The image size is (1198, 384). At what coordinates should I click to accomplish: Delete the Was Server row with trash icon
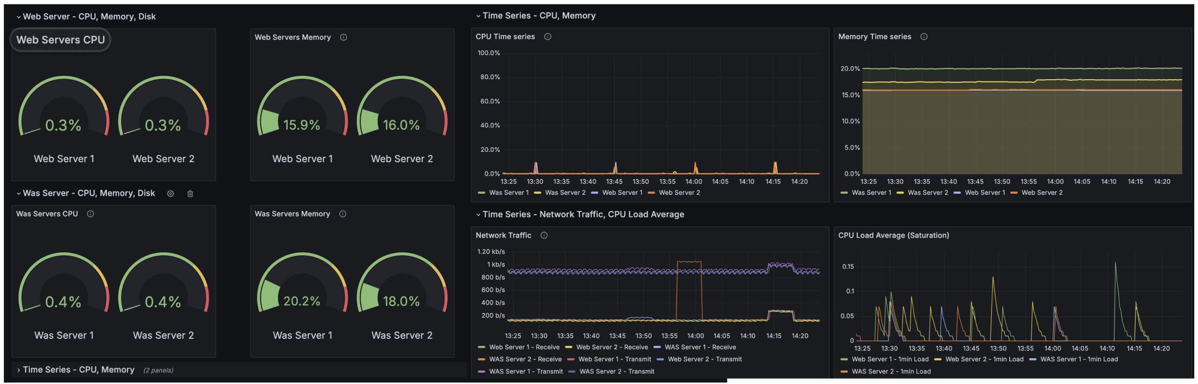(x=190, y=194)
